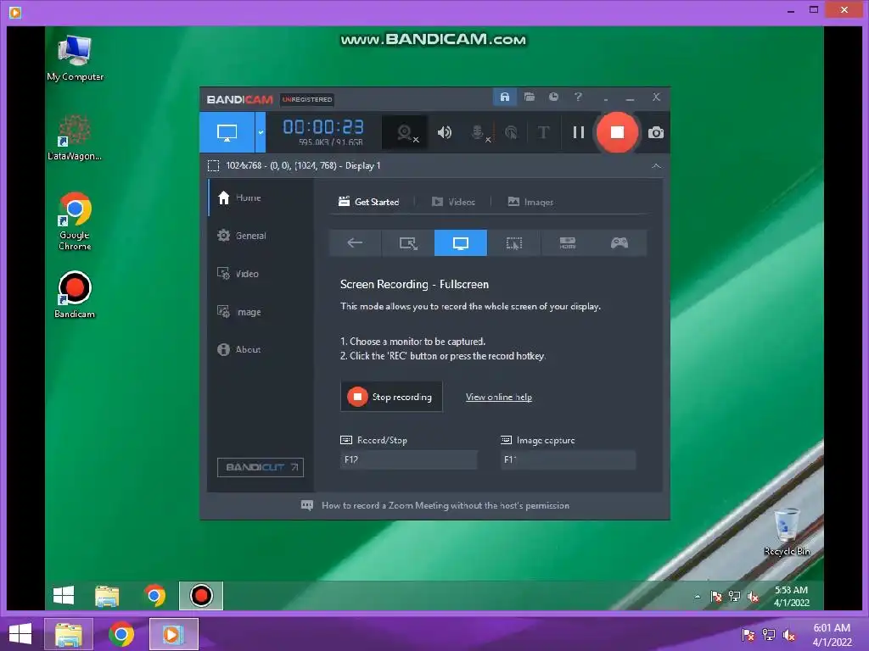Select Bandicam in the inner taskbar
Image resolution: width=869 pixels, height=651 pixels.
[x=201, y=596]
